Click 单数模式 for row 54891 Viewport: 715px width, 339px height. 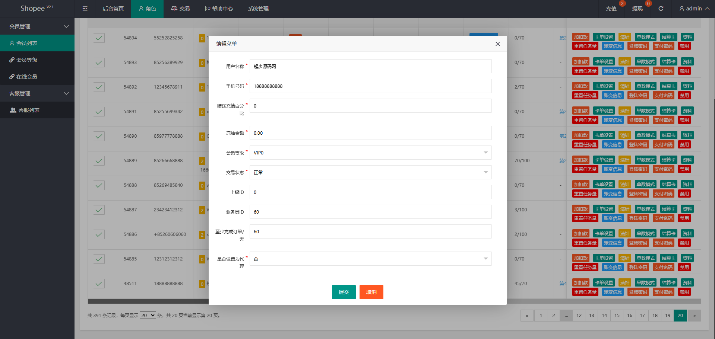[x=645, y=111]
